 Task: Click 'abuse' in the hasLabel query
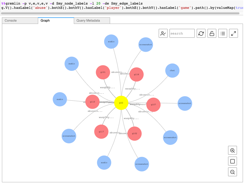pos(40,8)
